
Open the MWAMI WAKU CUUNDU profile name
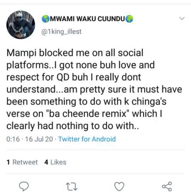click(87, 19)
